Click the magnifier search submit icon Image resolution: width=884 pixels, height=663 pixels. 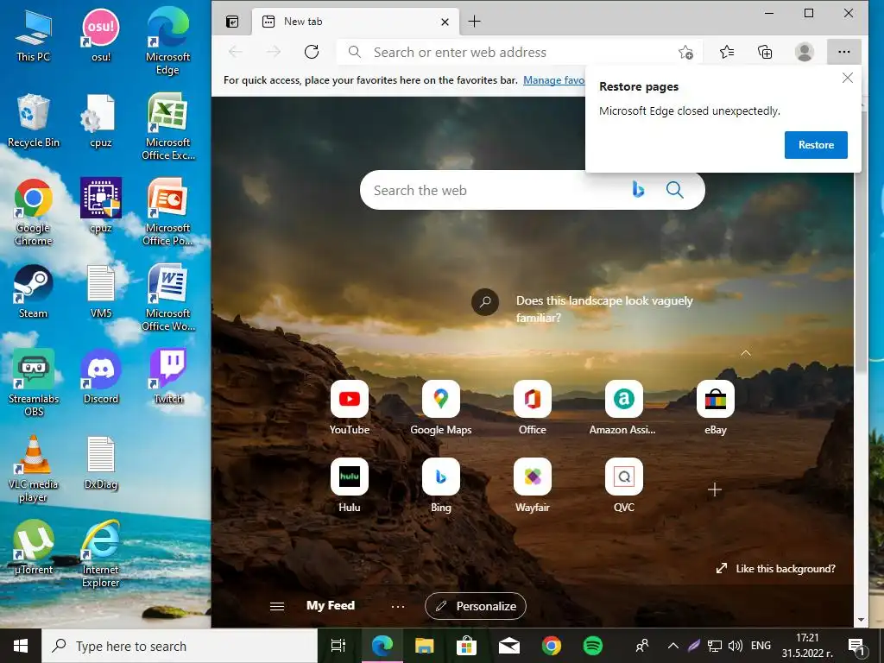674,190
